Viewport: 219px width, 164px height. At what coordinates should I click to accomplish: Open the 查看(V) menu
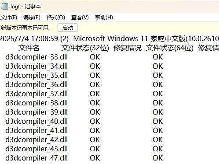(x=80, y=17)
